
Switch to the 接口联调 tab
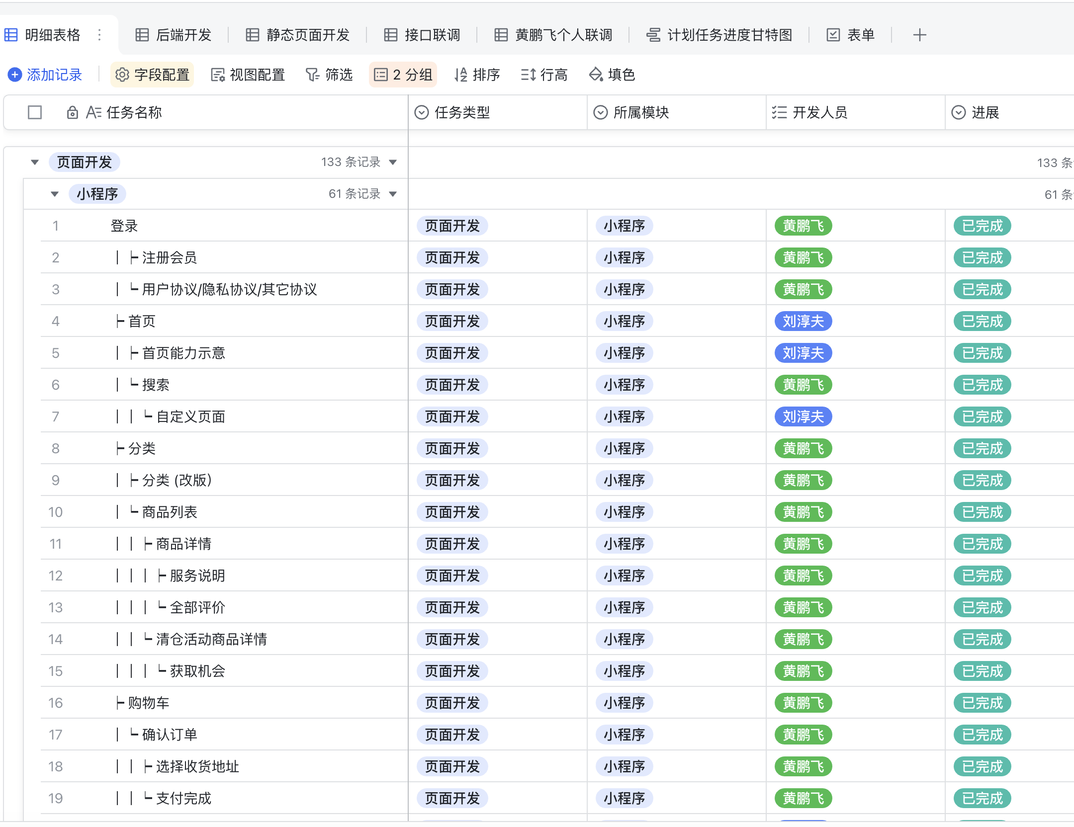pos(422,35)
